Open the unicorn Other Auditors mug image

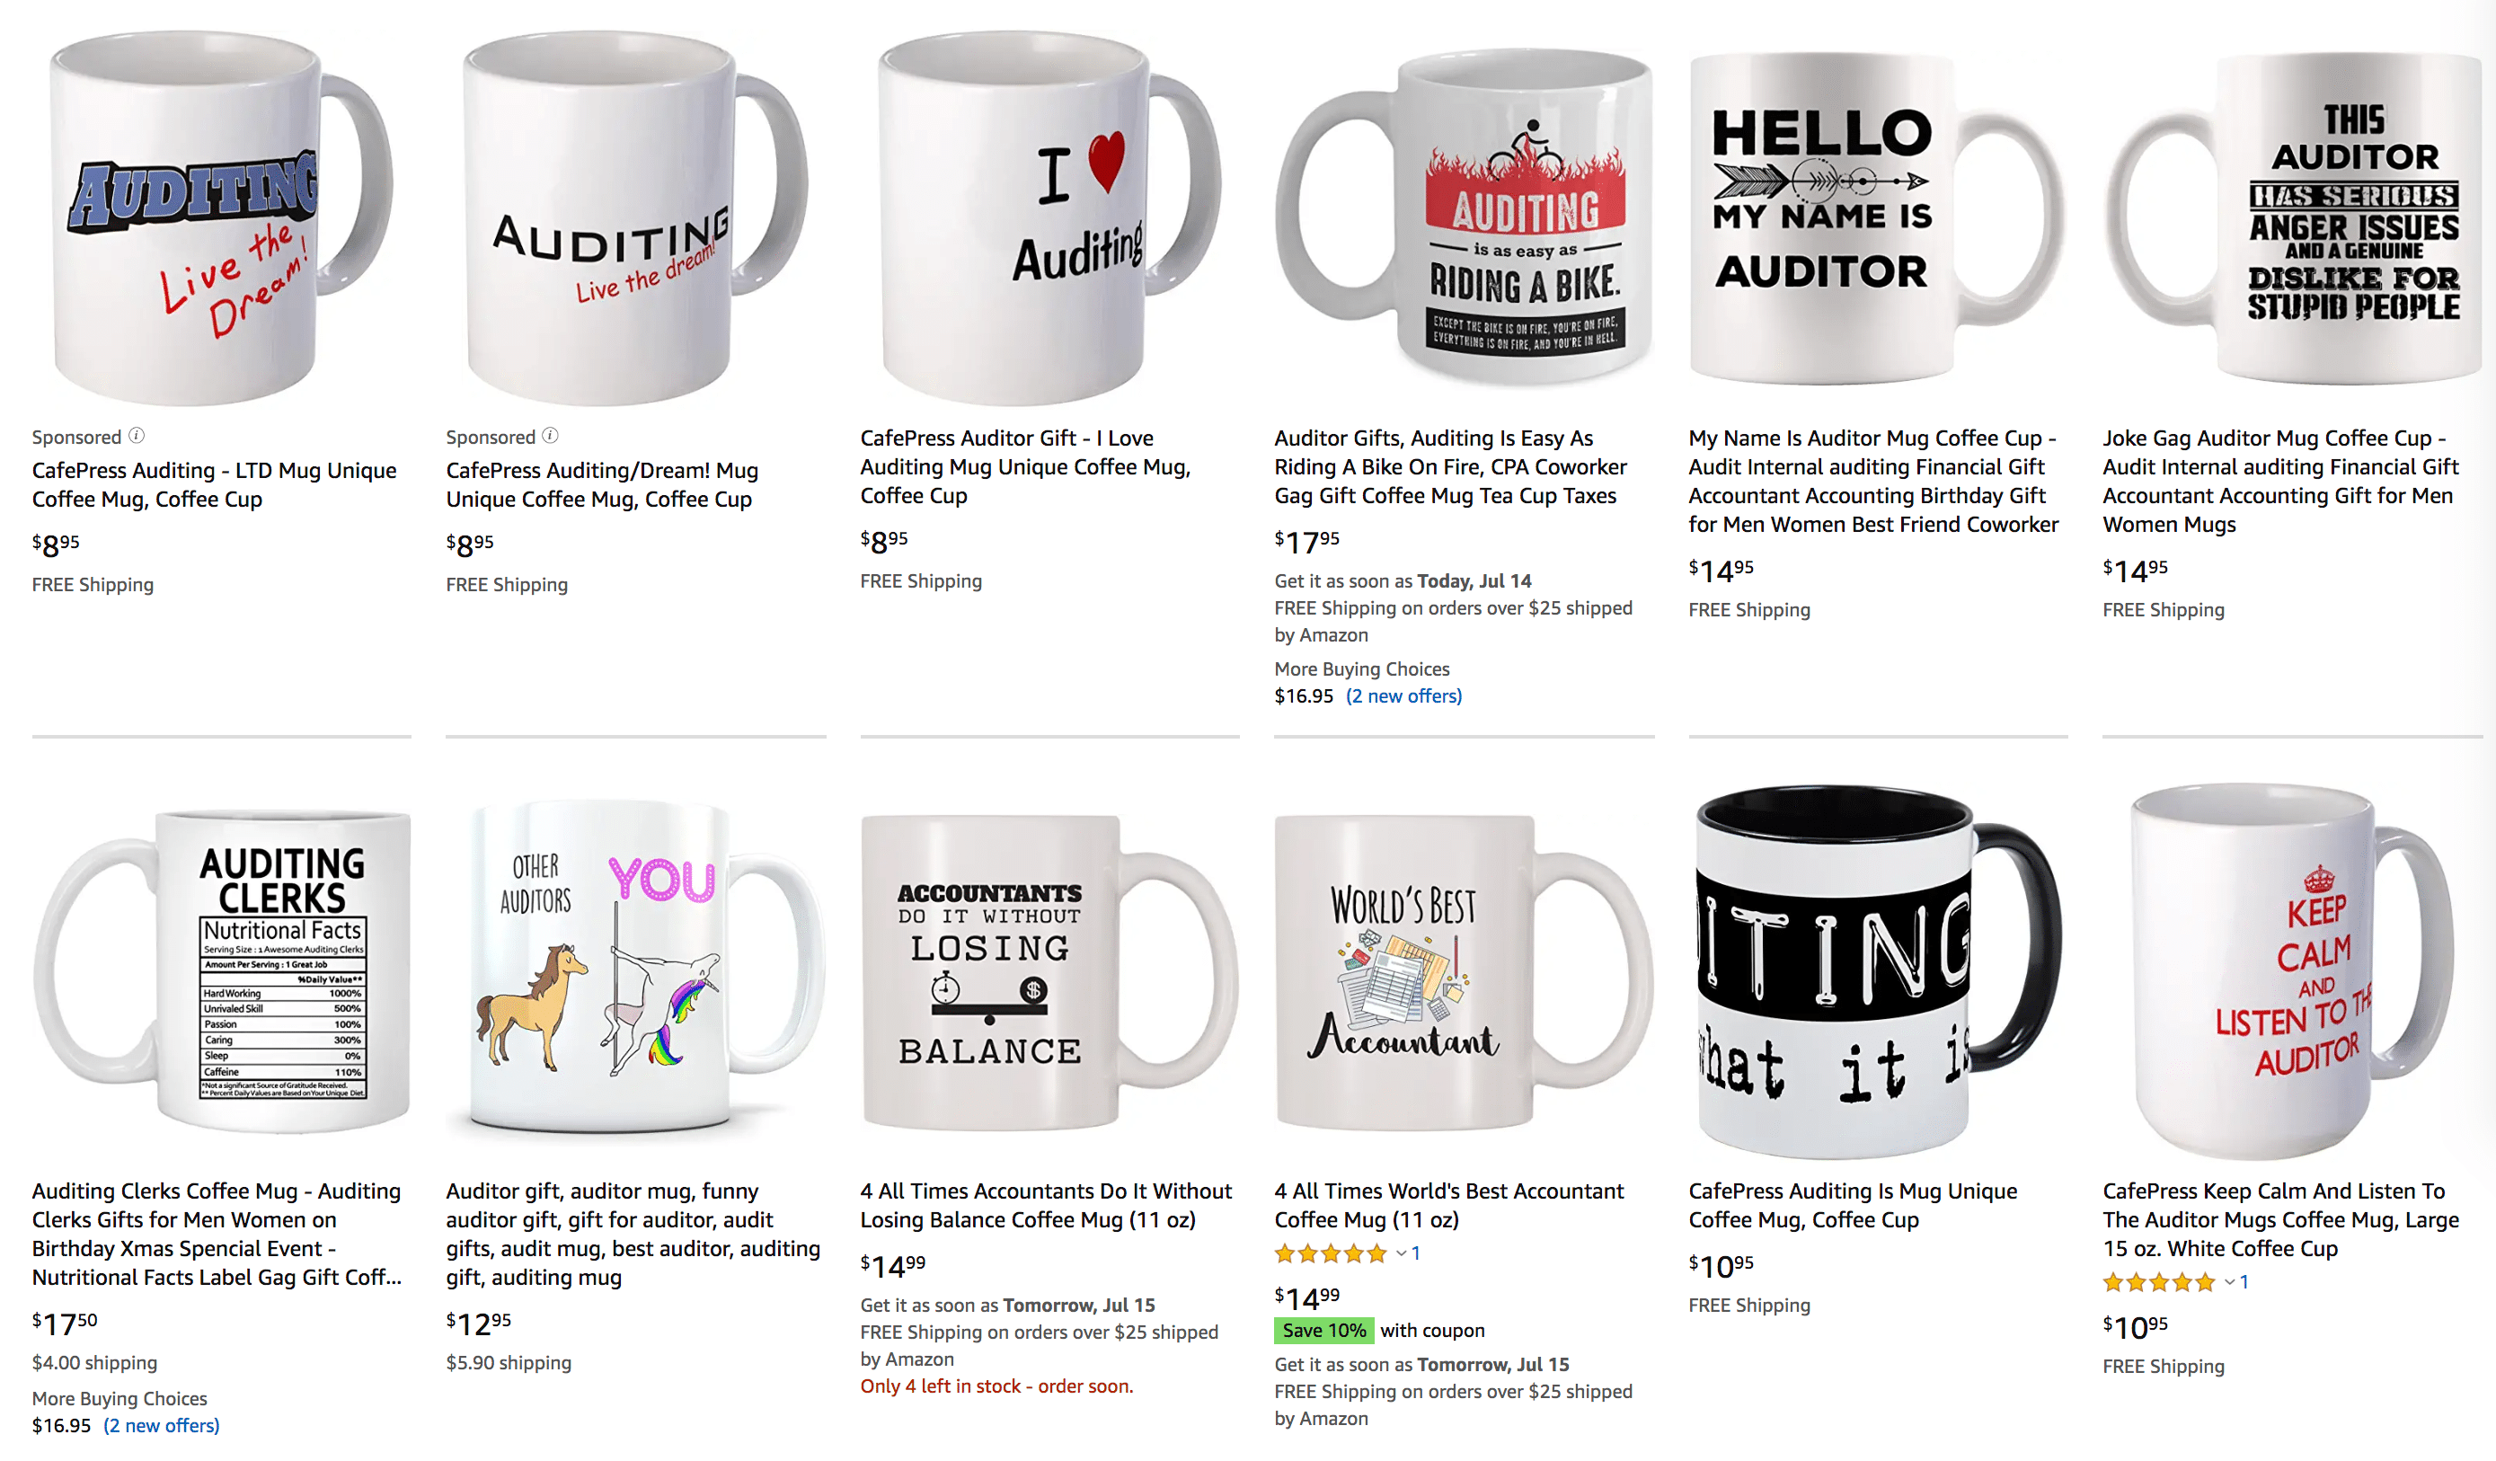coord(636,970)
